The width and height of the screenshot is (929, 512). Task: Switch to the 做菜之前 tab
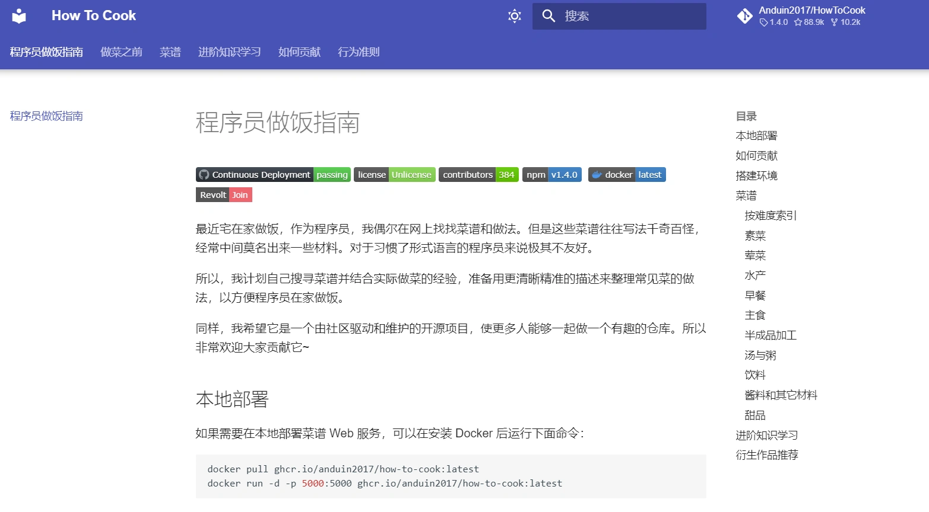[122, 52]
